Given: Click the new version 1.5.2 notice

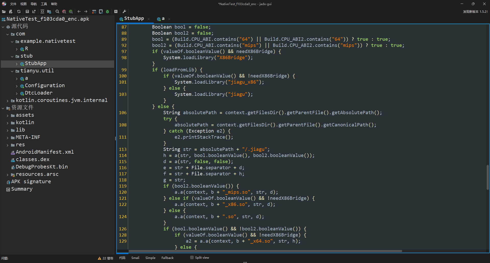Looking at the screenshot, I should 475,11.
